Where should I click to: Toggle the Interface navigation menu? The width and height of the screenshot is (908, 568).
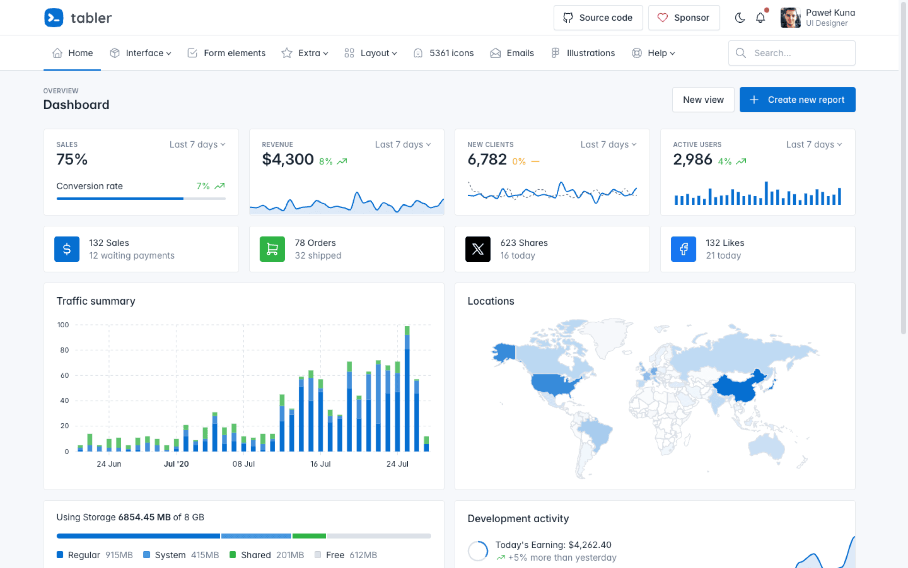(140, 53)
